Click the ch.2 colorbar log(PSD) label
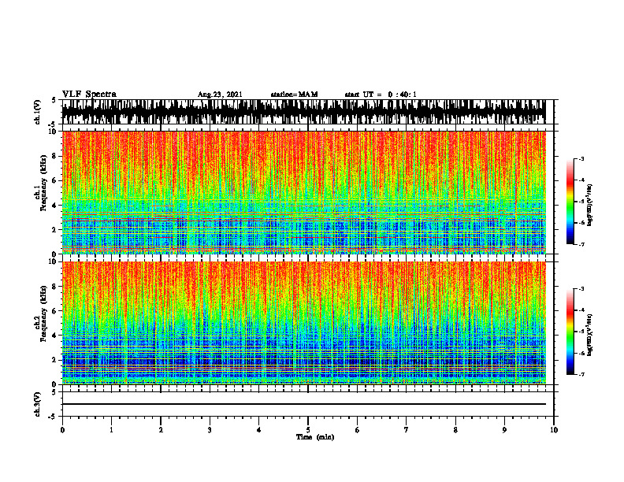 [591, 335]
